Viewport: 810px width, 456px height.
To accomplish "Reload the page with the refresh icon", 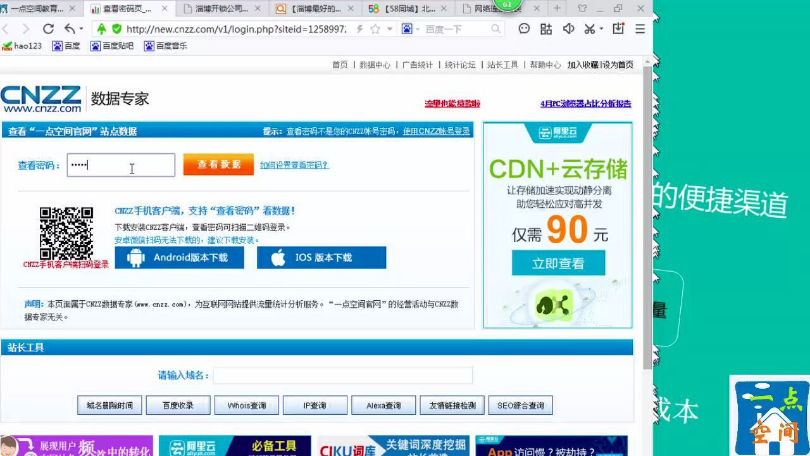I will click(48, 29).
